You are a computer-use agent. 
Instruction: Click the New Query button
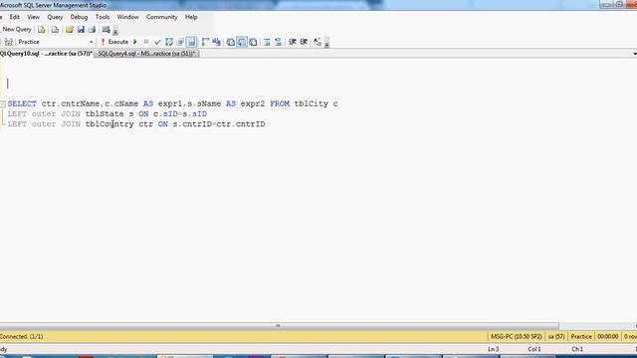point(16,29)
